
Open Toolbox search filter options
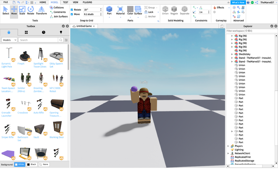click(66, 40)
